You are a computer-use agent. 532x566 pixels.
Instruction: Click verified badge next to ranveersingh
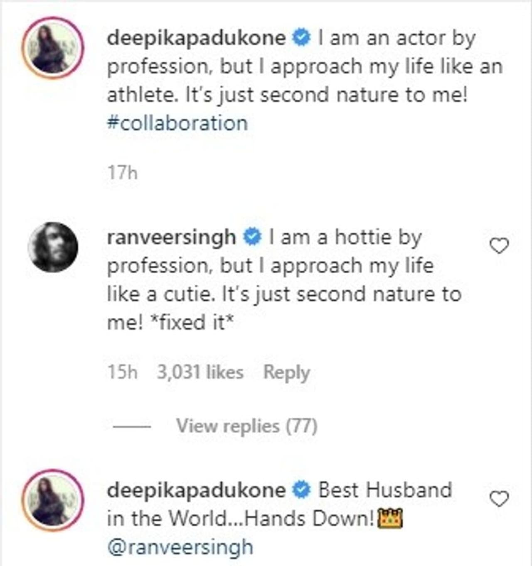tap(252, 238)
